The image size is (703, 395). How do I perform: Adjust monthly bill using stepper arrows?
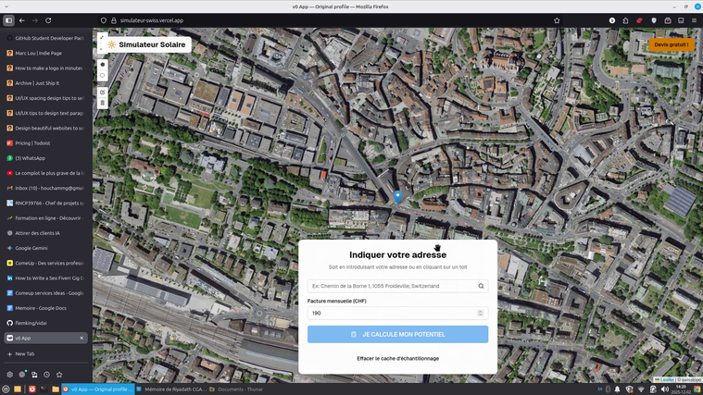pyautogui.click(x=480, y=314)
